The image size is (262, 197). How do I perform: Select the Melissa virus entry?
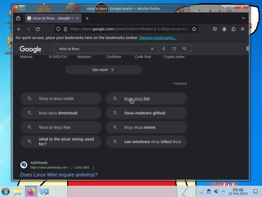(x=26, y=57)
